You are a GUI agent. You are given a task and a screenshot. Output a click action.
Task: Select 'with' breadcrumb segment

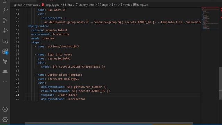pos(125,5)
